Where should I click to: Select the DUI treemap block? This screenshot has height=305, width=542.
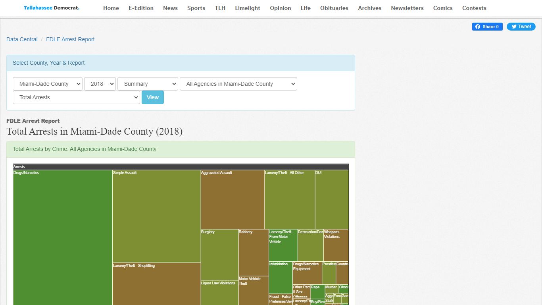tap(332, 200)
